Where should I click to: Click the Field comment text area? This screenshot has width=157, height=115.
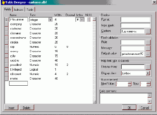123,98
